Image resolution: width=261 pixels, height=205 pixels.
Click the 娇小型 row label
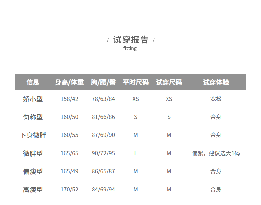pyautogui.click(x=33, y=99)
